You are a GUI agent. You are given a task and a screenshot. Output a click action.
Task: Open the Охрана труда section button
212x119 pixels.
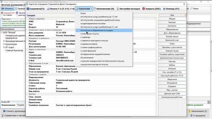172,51
